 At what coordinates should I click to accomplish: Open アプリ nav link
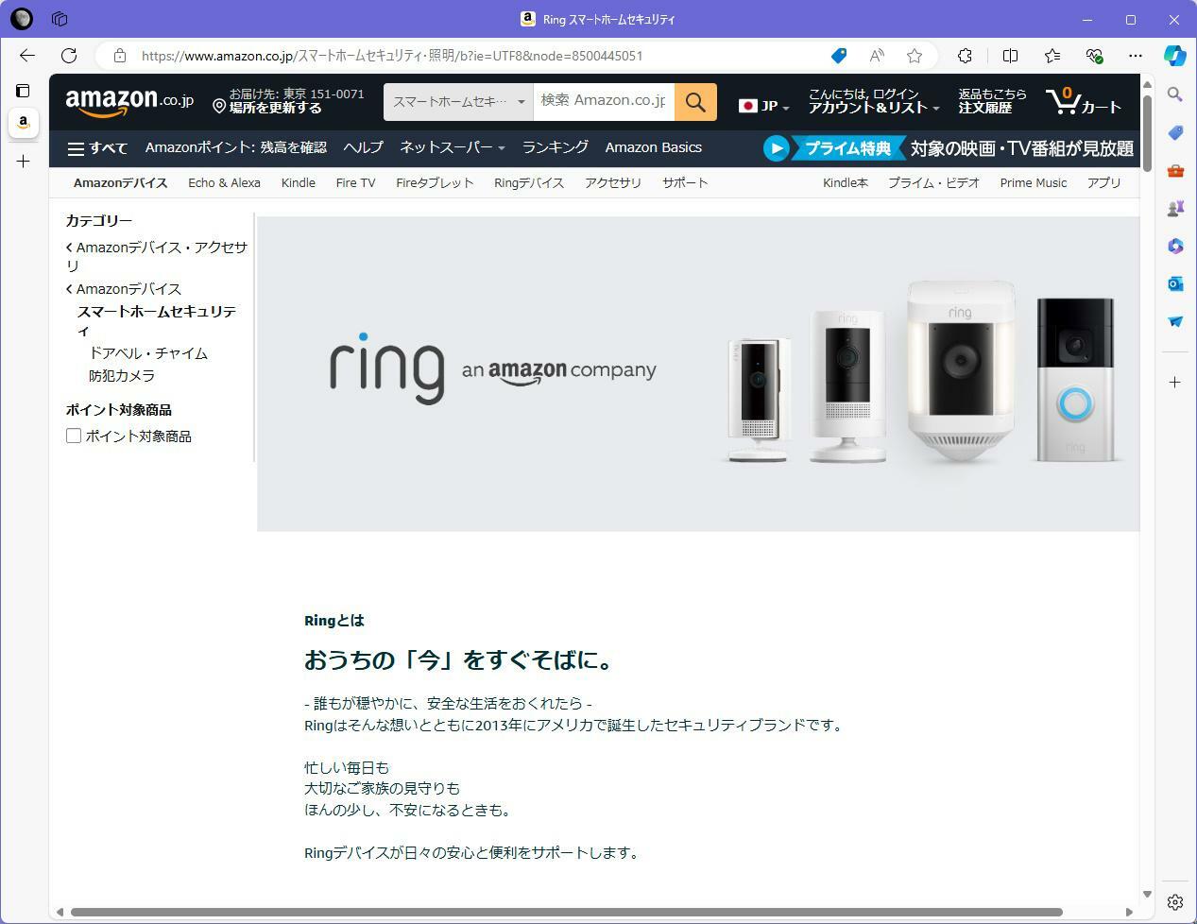(x=1103, y=182)
